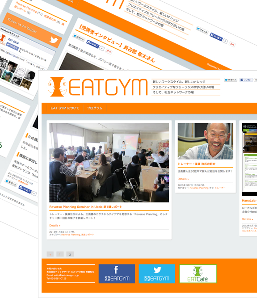The image size is (257, 298).
Task: Open the トレーナー・後藤 治氏の紹介 title
Action: click(196, 164)
